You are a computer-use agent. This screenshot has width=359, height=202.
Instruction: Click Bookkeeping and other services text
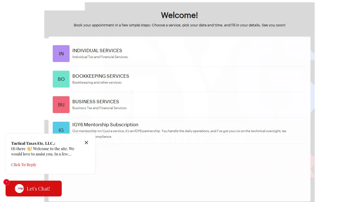coord(97,82)
